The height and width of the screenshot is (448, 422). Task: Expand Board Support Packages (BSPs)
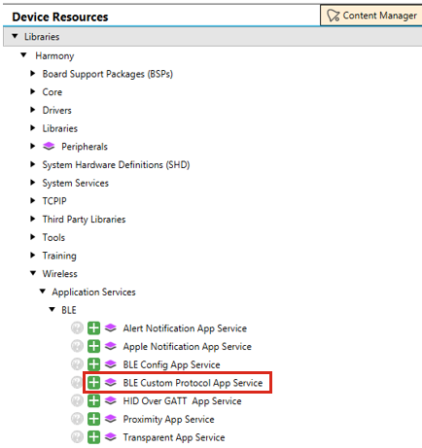click(33, 74)
